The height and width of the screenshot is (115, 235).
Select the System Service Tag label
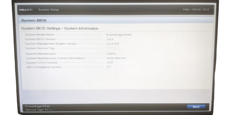(40, 48)
